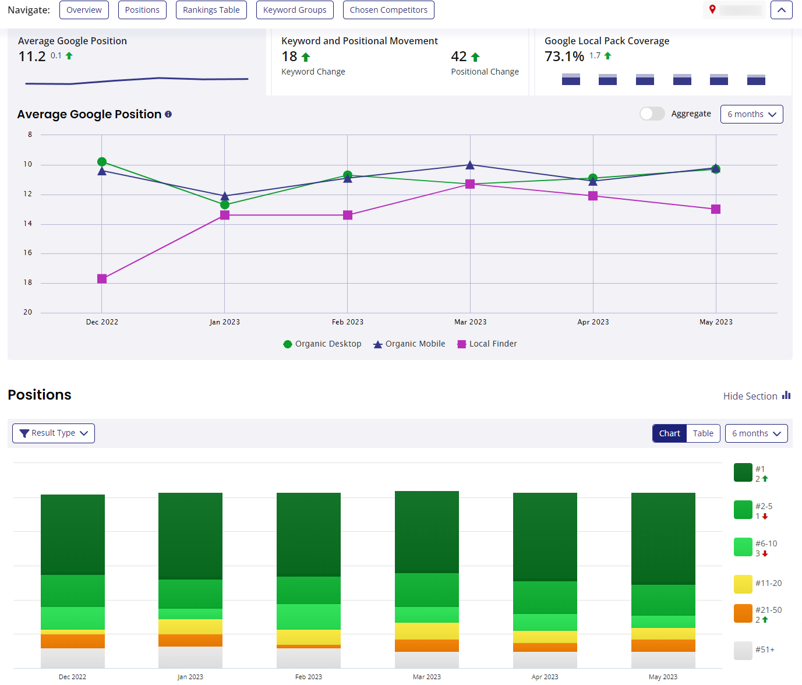Open the Keyword Groups navigation item
This screenshot has width=802, height=685.
tap(295, 9)
